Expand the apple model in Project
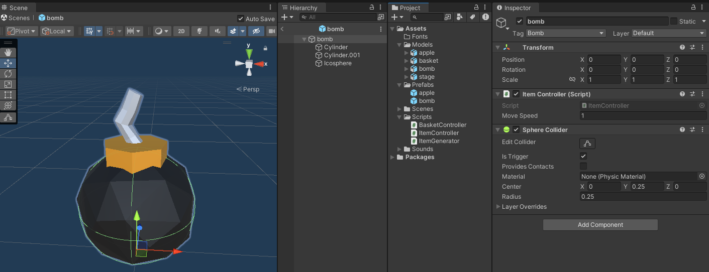 [x=407, y=53]
